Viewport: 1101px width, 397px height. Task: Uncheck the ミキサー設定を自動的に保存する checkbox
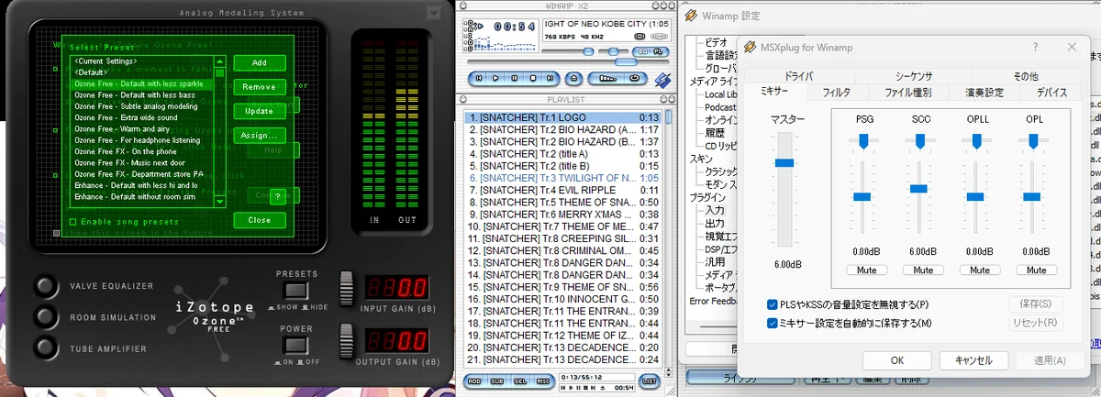coord(772,323)
